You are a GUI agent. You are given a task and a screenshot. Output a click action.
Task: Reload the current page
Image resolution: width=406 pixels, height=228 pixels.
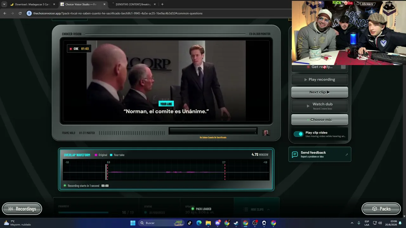pyautogui.click(x=20, y=13)
